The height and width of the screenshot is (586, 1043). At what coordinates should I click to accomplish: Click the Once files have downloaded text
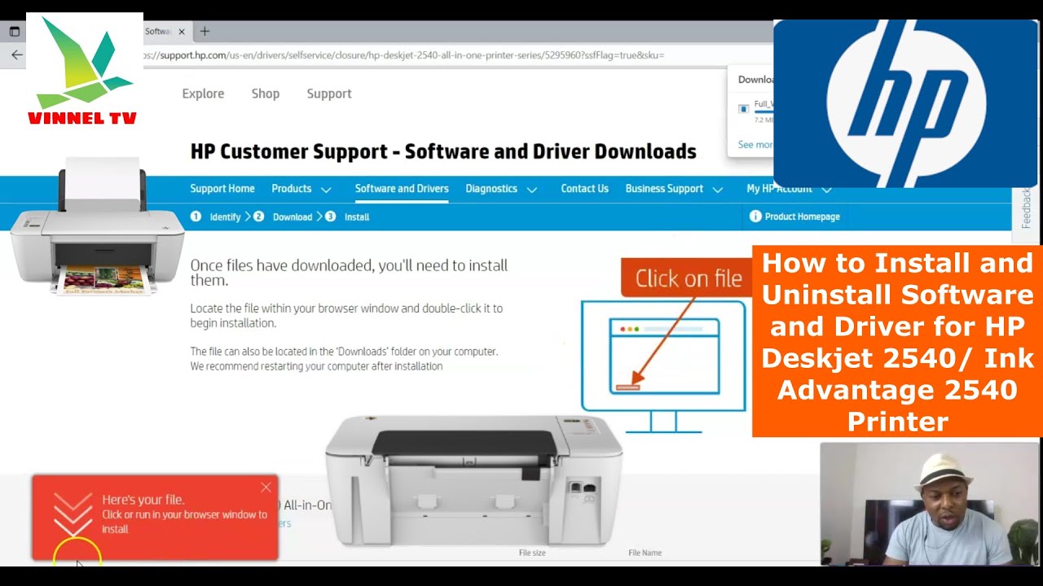[349, 273]
